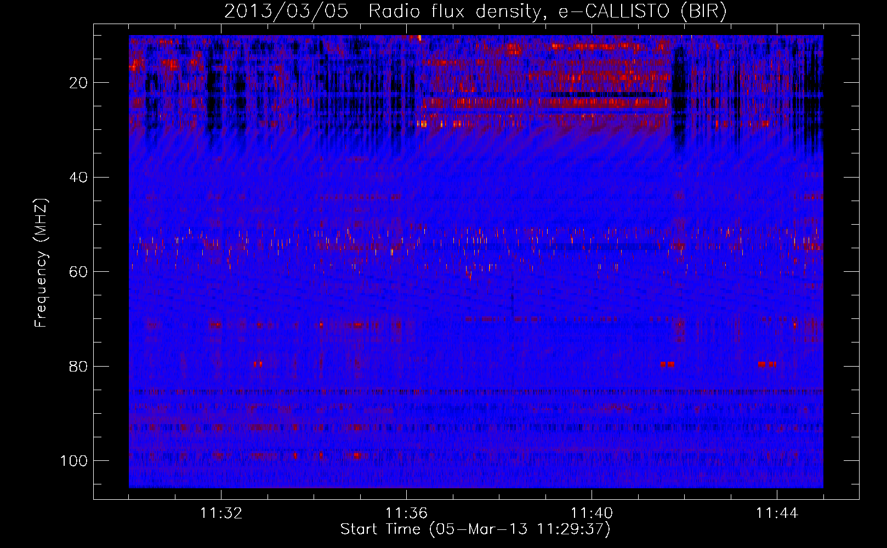This screenshot has height=548, width=887.
Task: Click the 11:44 time tick label
Action: tap(777, 513)
